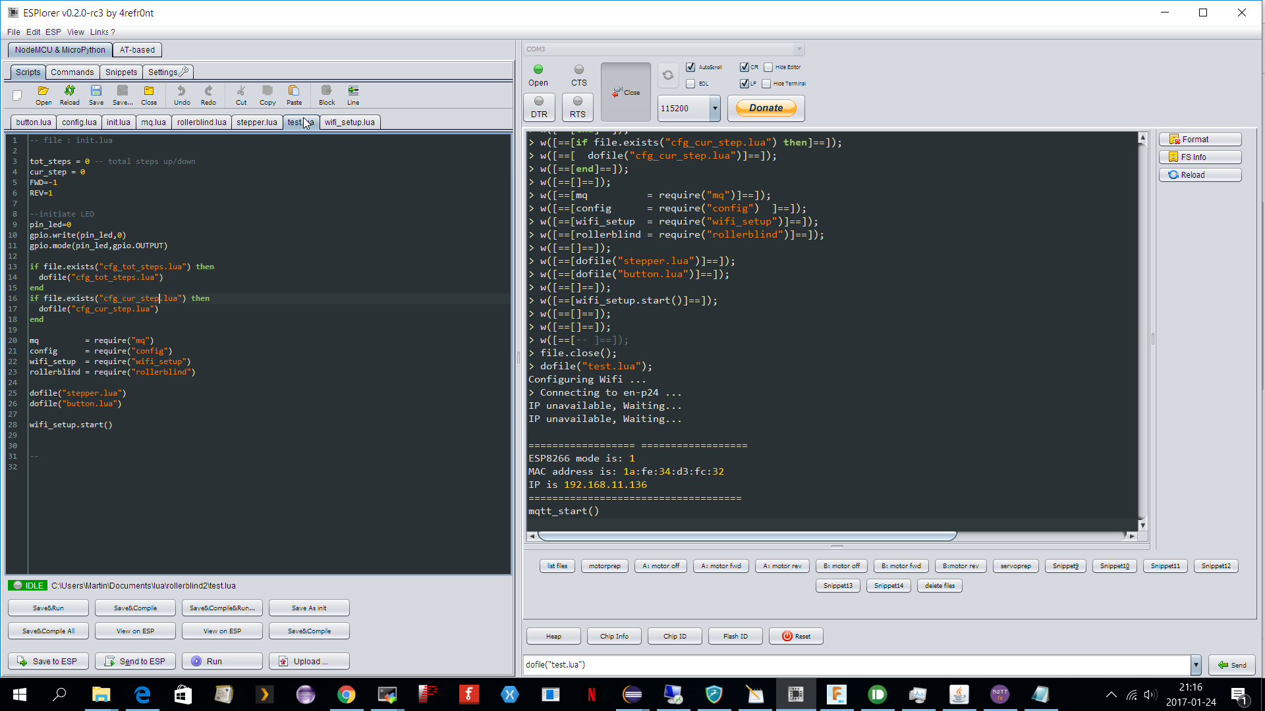Screen dimensions: 1265x711
Task: Click the terminal scroll down arrow
Action: coord(1142,525)
